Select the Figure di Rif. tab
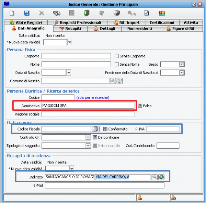Viewport: 206px width, 203px height. [x=181, y=28]
